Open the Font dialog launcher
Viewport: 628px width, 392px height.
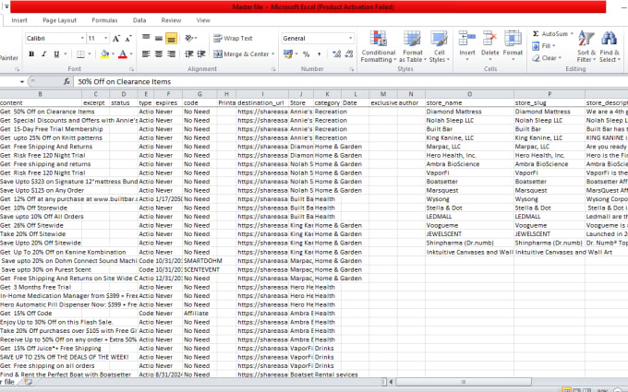click(131, 69)
